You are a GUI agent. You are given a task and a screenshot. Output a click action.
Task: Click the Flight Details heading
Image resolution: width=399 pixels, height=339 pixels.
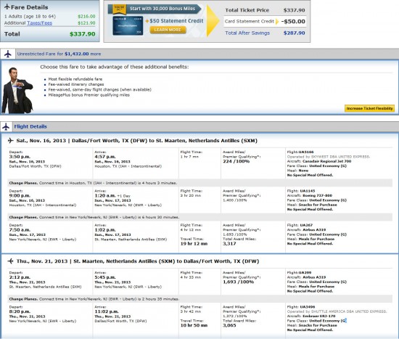click(30, 126)
